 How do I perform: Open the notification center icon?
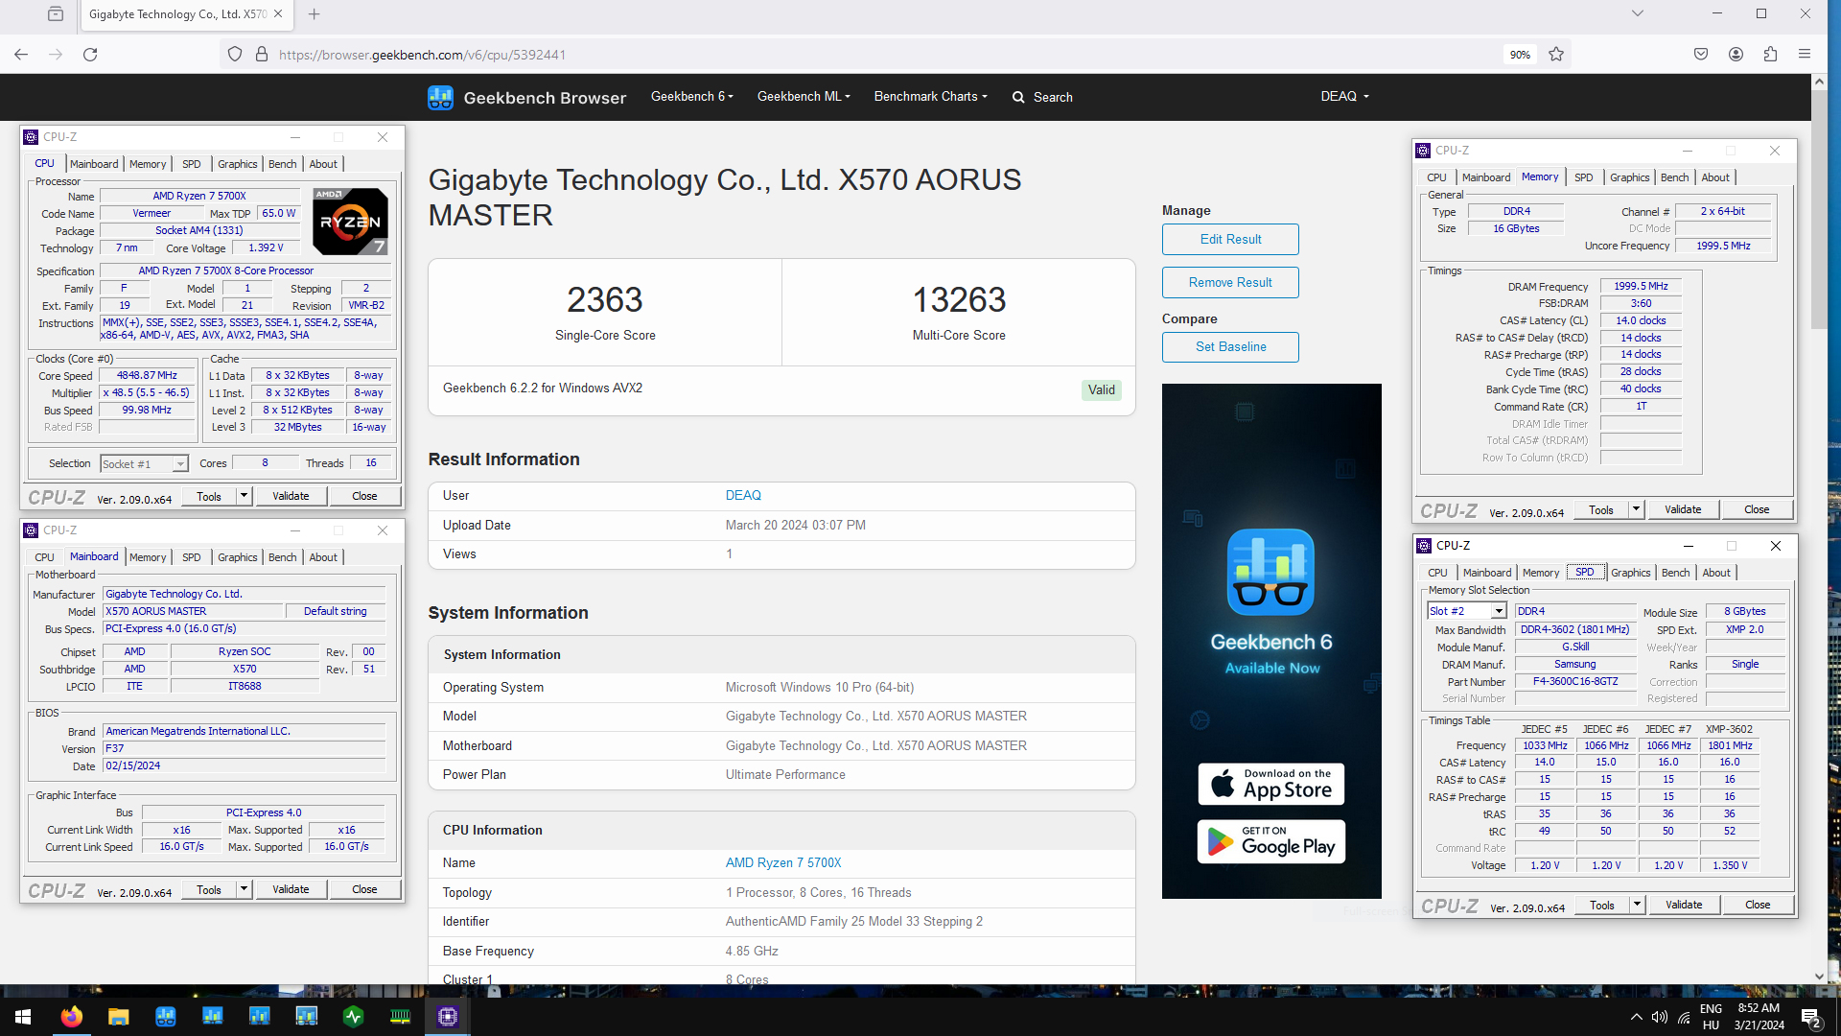1810,1018
